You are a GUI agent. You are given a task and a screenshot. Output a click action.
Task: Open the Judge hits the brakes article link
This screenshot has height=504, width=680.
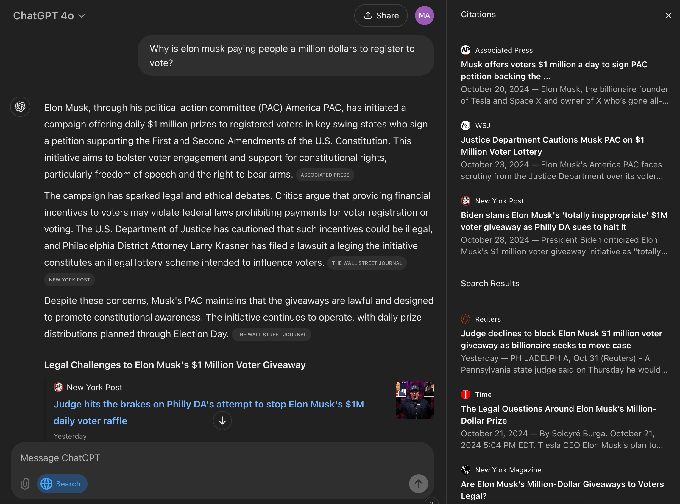pyautogui.click(x=209, y=405)
